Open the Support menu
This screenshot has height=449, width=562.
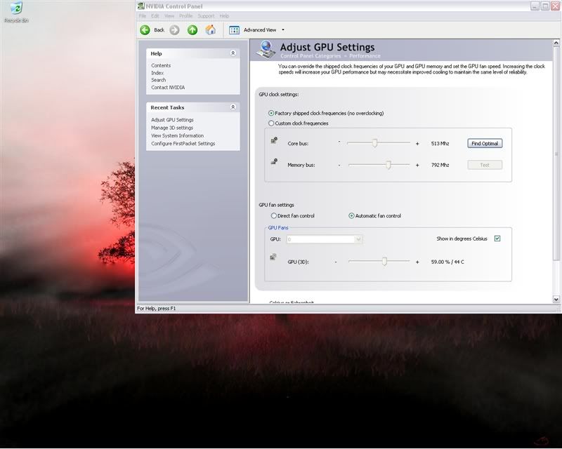pos(206,15)
